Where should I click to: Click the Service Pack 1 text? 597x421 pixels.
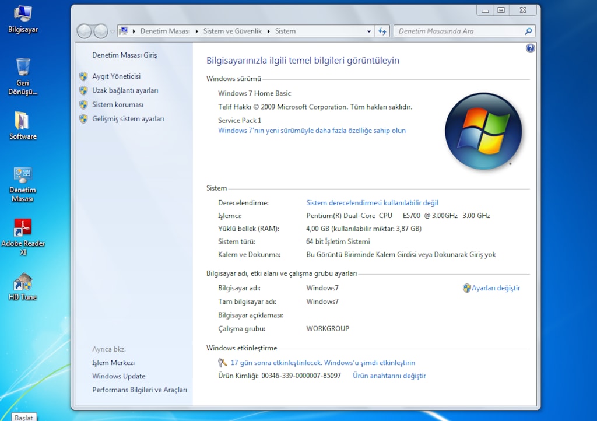pos(240,120)
